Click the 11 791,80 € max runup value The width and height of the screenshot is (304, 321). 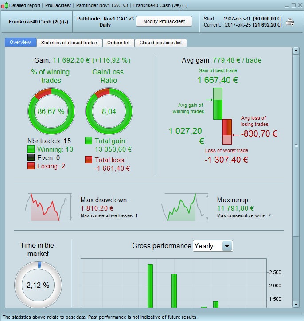tap(236, 208)
